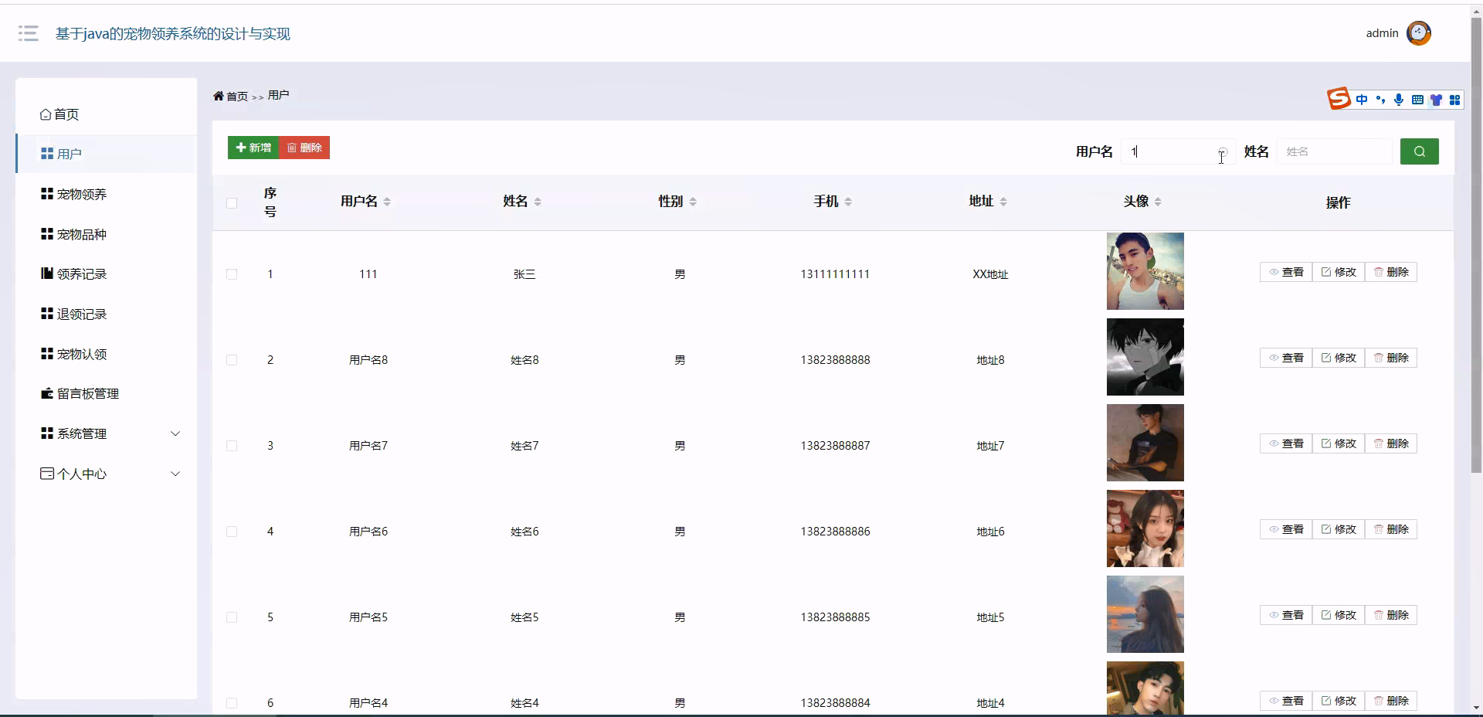Tick the checkbox for 用户名8 row
This screenshot has width=1483, height=717.
click(x=232, y=360)
